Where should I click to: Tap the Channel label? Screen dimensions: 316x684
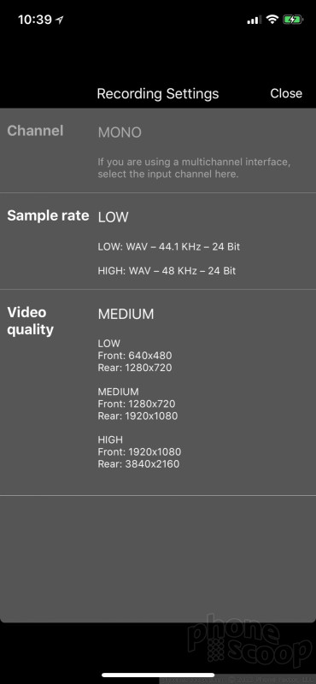click(x=35, y=131)
